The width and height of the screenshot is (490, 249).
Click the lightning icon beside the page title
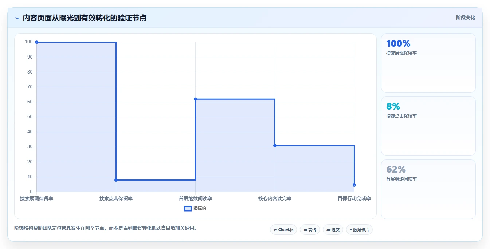click(x=17, y=18)
